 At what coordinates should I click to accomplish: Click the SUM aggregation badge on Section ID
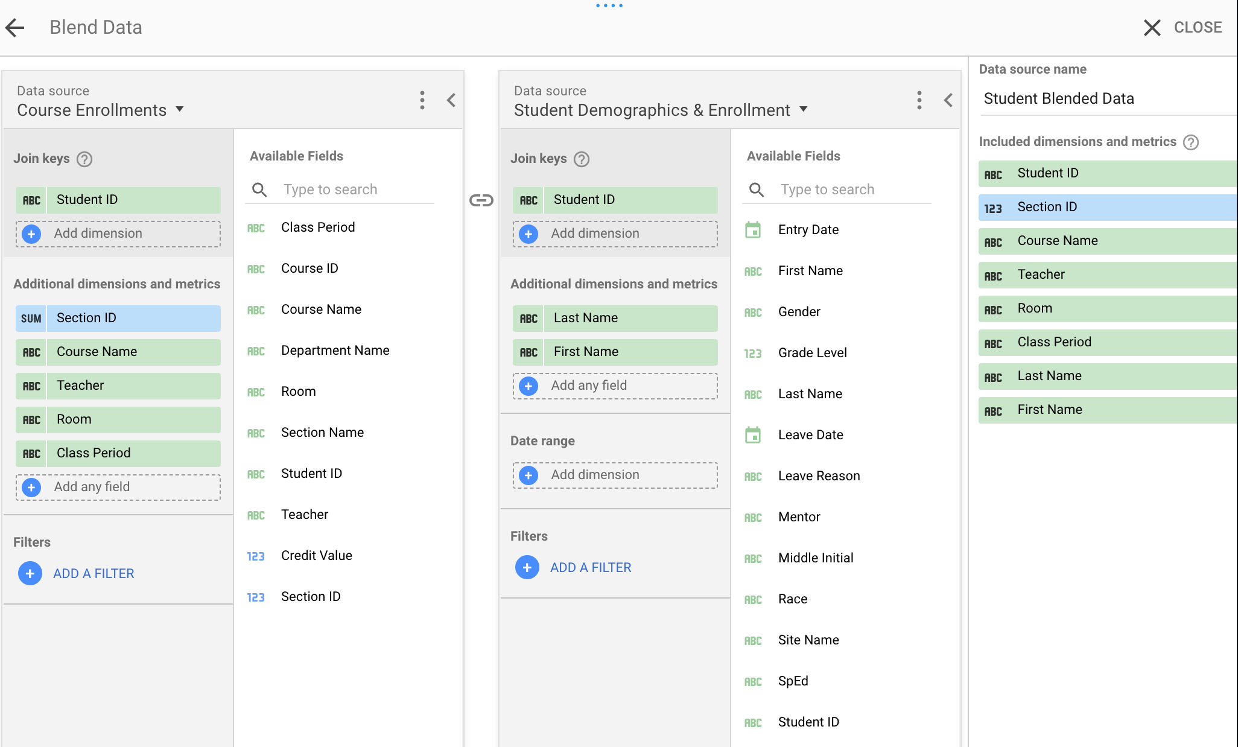[31, 318]
